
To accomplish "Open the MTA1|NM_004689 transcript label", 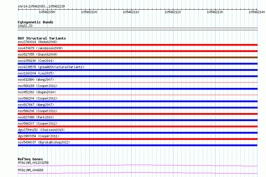I will coord(30,170).
